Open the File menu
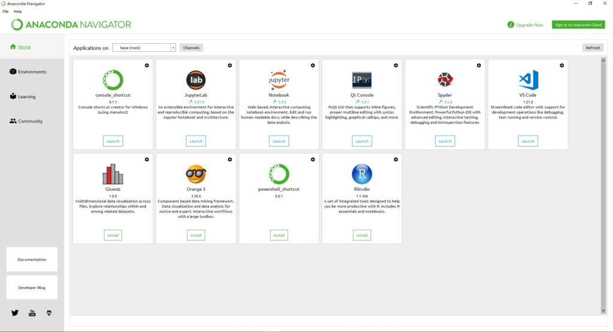This screenshot has height=332, width=613. click(5, 11)
